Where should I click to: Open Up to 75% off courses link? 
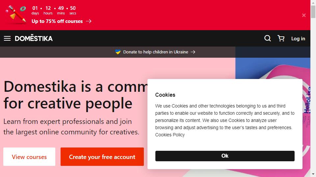click(57, 21)
